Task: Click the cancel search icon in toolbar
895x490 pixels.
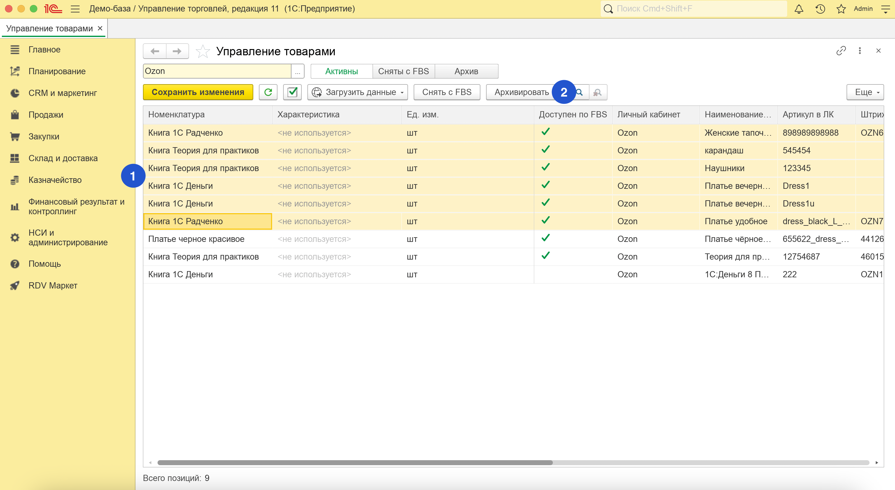Action: coord(597,92)
